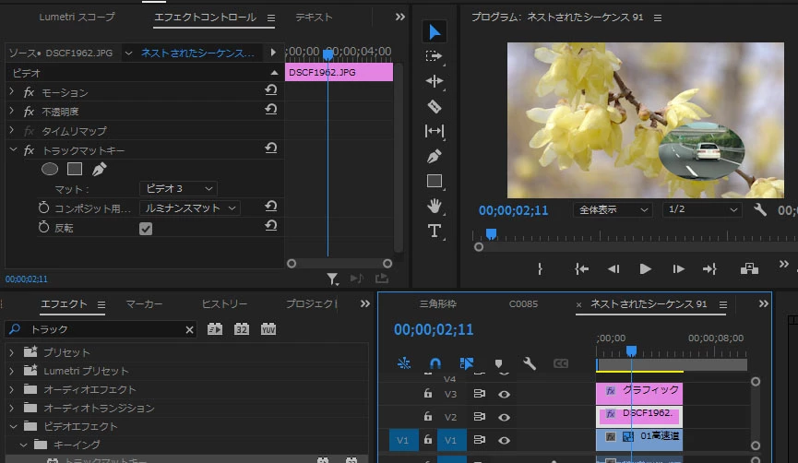The width and height of the screenshot is (798, 463).
Task: Open timeline display settings wrench
Action: tap(530, 363)
